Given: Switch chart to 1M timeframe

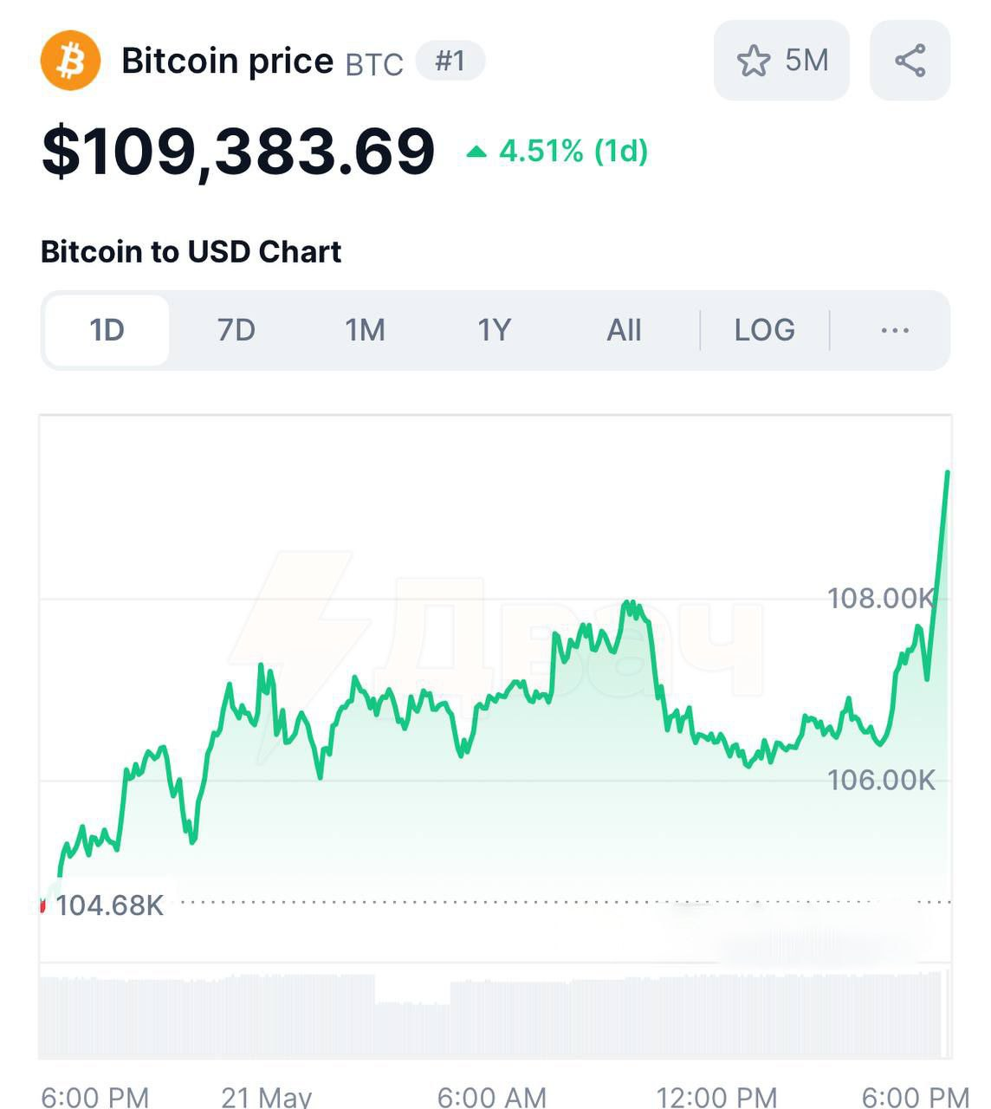Looking at the screenshot, I should click(365, 330).
